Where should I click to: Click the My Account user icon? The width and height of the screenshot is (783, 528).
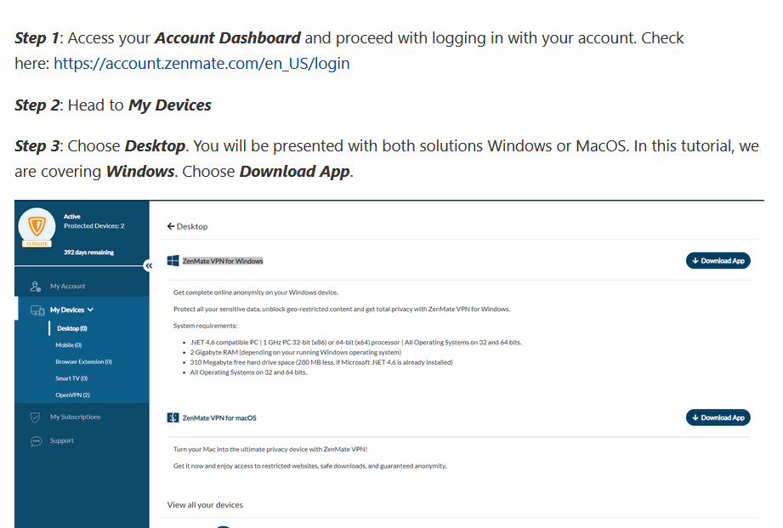(x=36, y=287)
